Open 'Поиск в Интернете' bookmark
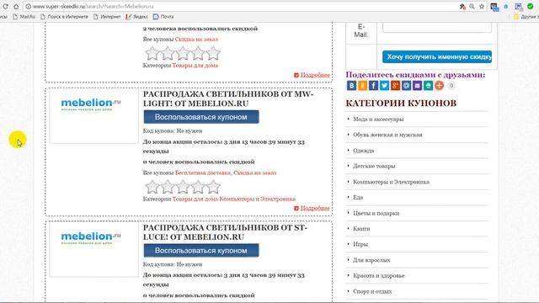539x303 pixels. (64, 17)
